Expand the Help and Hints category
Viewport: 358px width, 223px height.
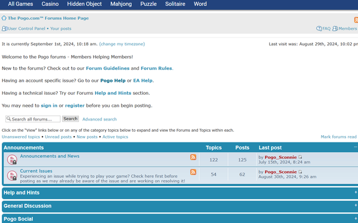(356, 192)
